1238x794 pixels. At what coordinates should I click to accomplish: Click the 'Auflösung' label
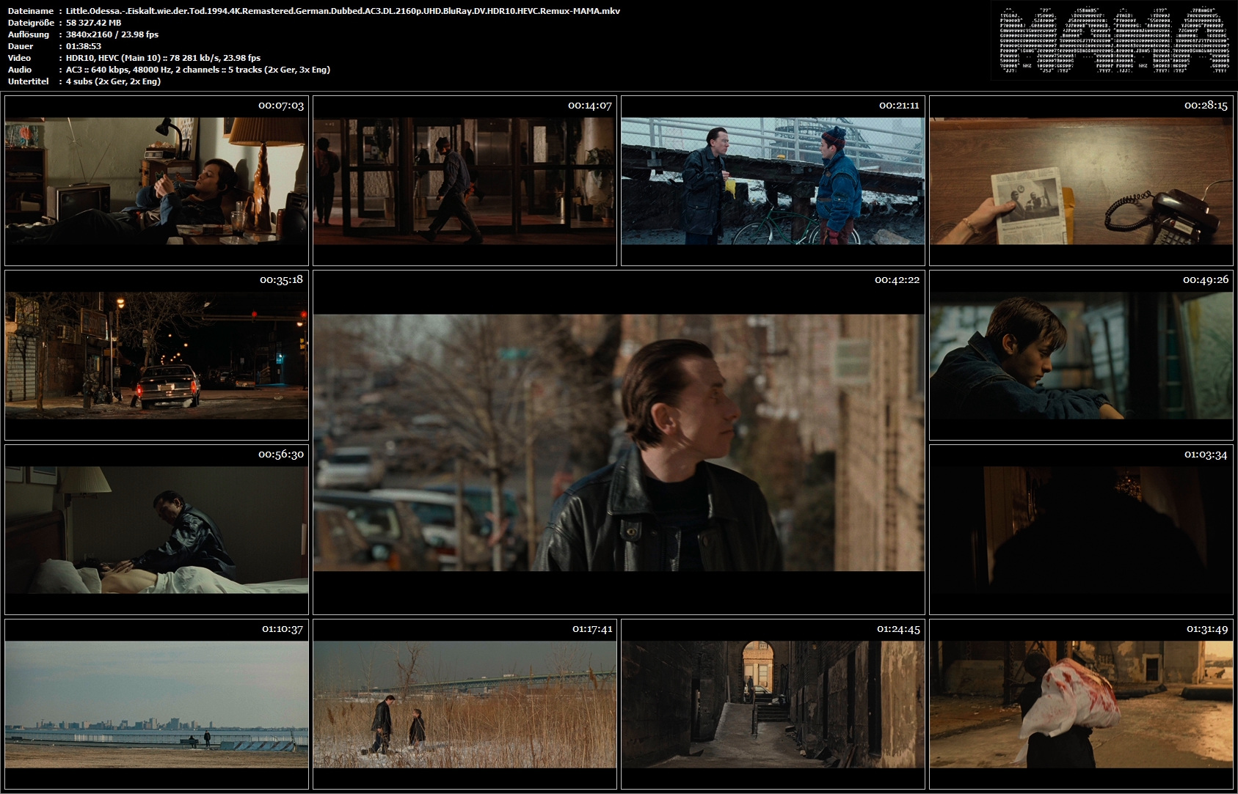pyautogui.click(x=29, y=34)
